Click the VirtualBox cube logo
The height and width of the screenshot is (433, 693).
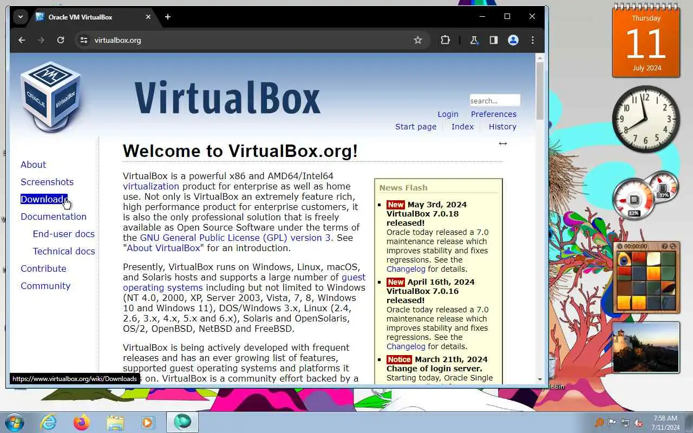click(x=51, y=96)
